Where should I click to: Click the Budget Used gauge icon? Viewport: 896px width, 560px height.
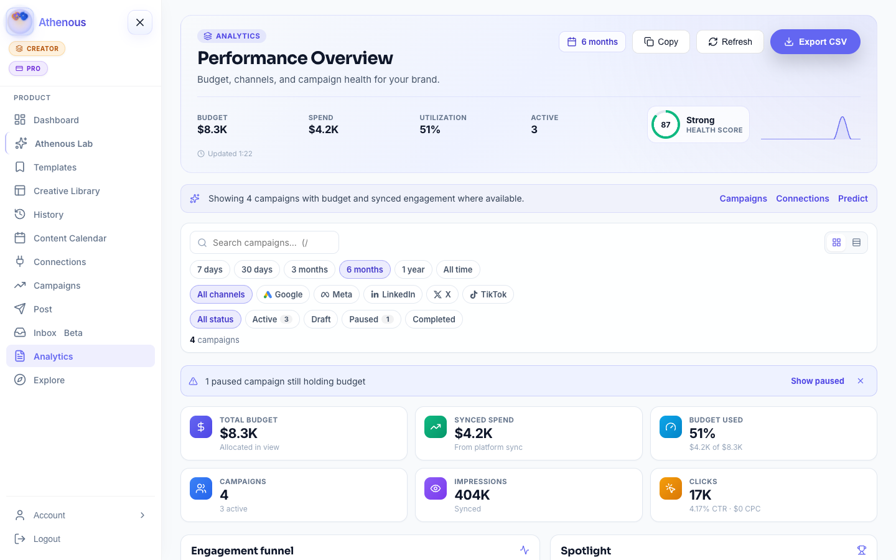pos(671,427)
